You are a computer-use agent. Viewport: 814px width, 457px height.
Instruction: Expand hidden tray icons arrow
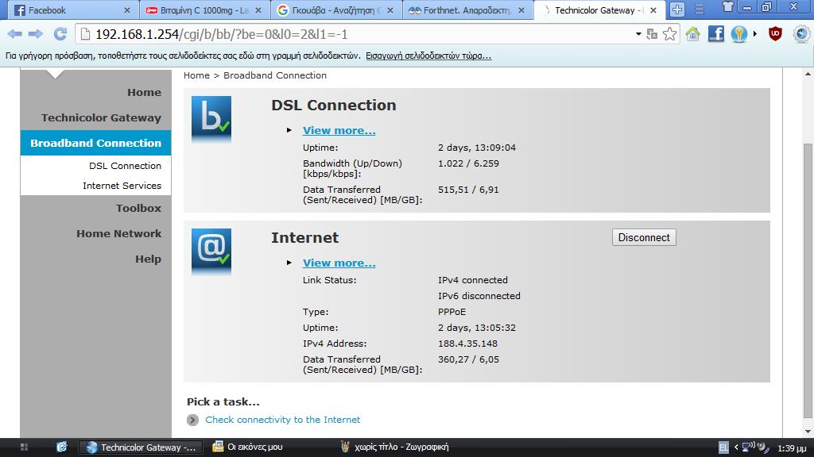coord(735,447)
